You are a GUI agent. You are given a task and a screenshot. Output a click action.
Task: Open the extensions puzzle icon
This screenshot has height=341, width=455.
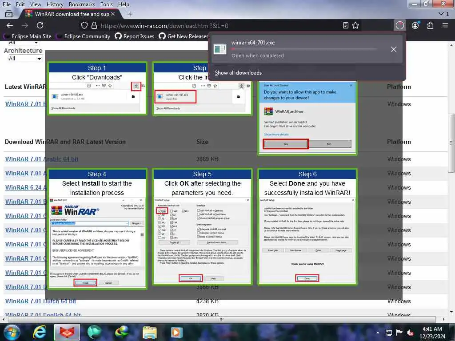click(430, 25)
